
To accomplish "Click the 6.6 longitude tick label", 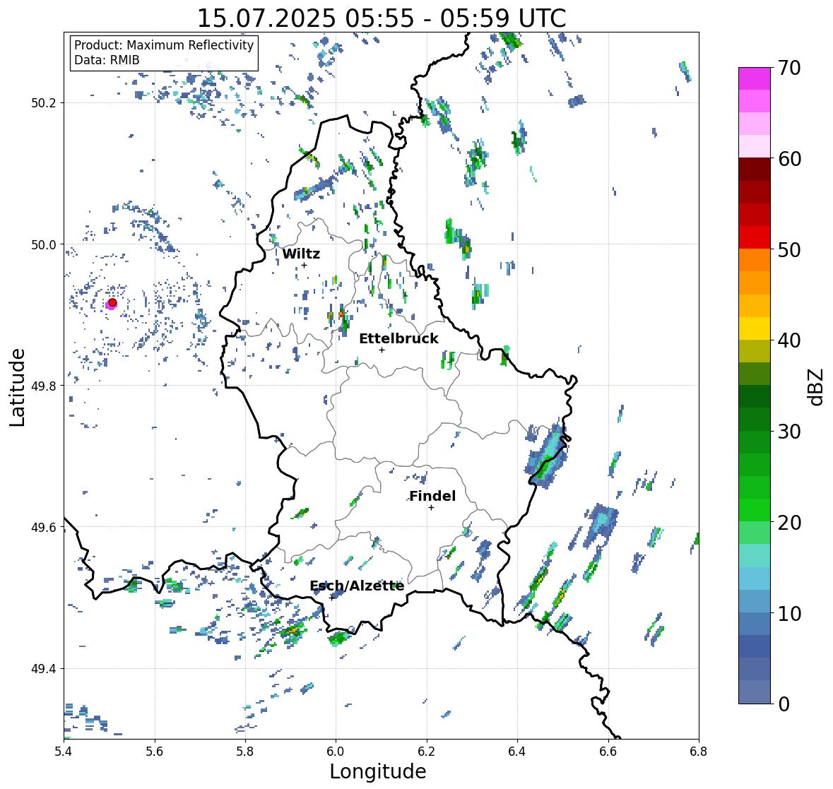I will point(608,752).
